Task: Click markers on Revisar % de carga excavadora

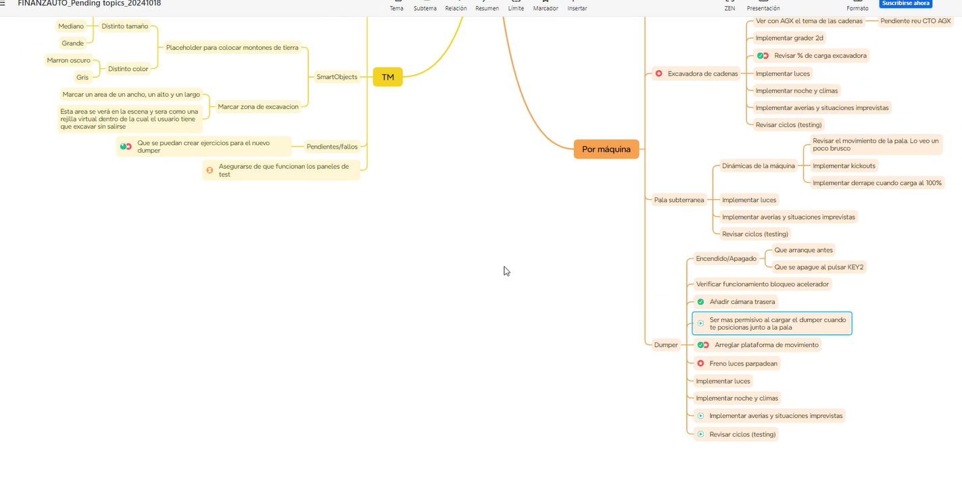Action: 763,56
